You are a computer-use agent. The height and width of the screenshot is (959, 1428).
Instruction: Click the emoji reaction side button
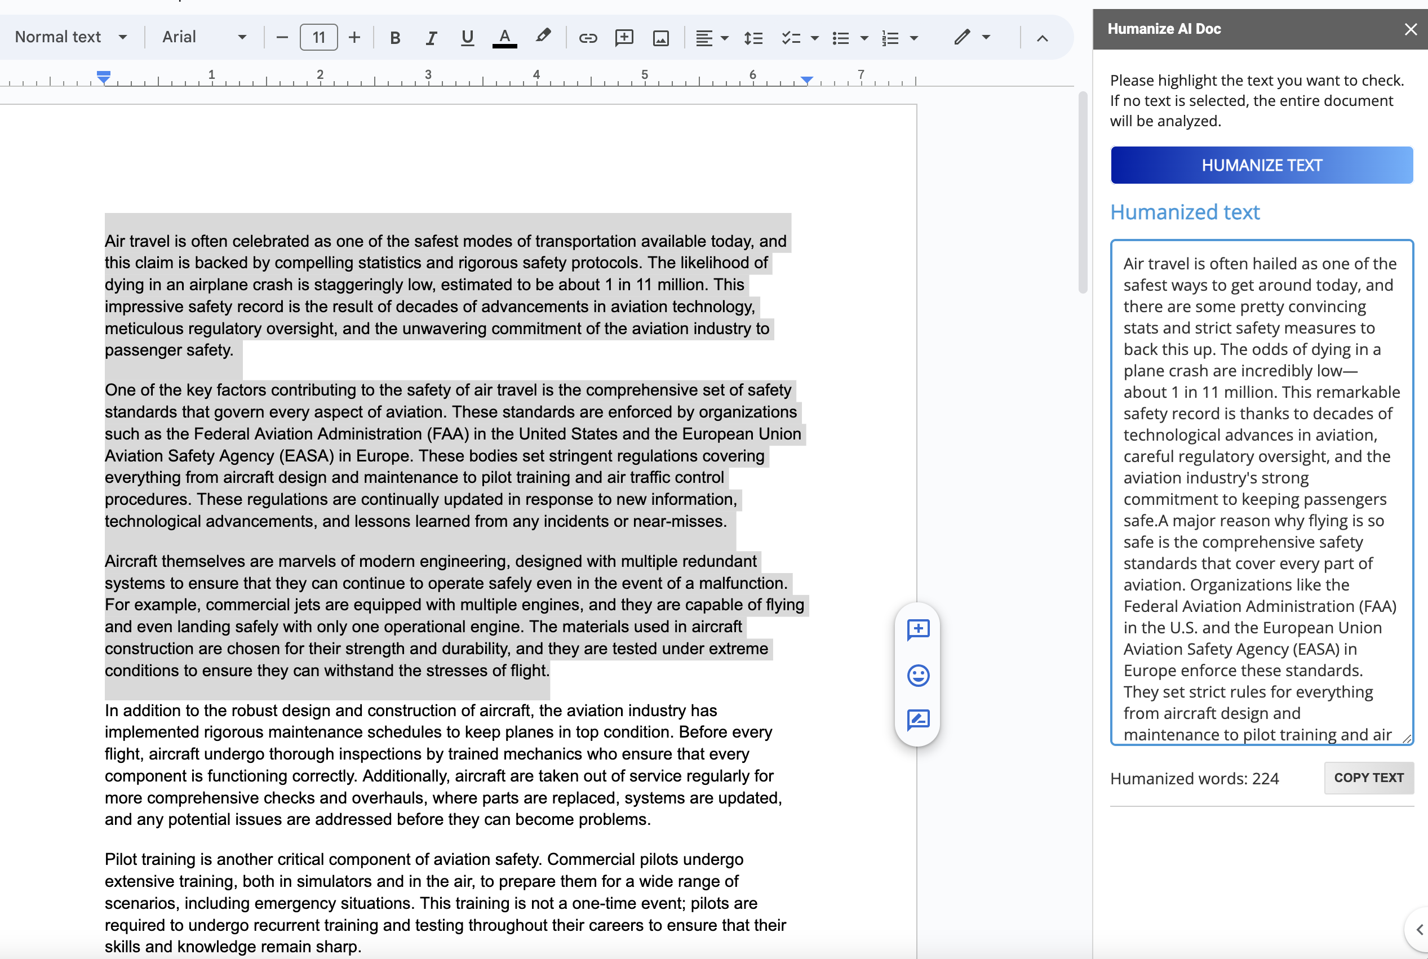click(x=918, y=675)
